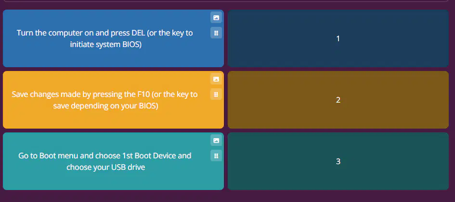Click the outlined text field at the top edge

[x=226, y=1]
